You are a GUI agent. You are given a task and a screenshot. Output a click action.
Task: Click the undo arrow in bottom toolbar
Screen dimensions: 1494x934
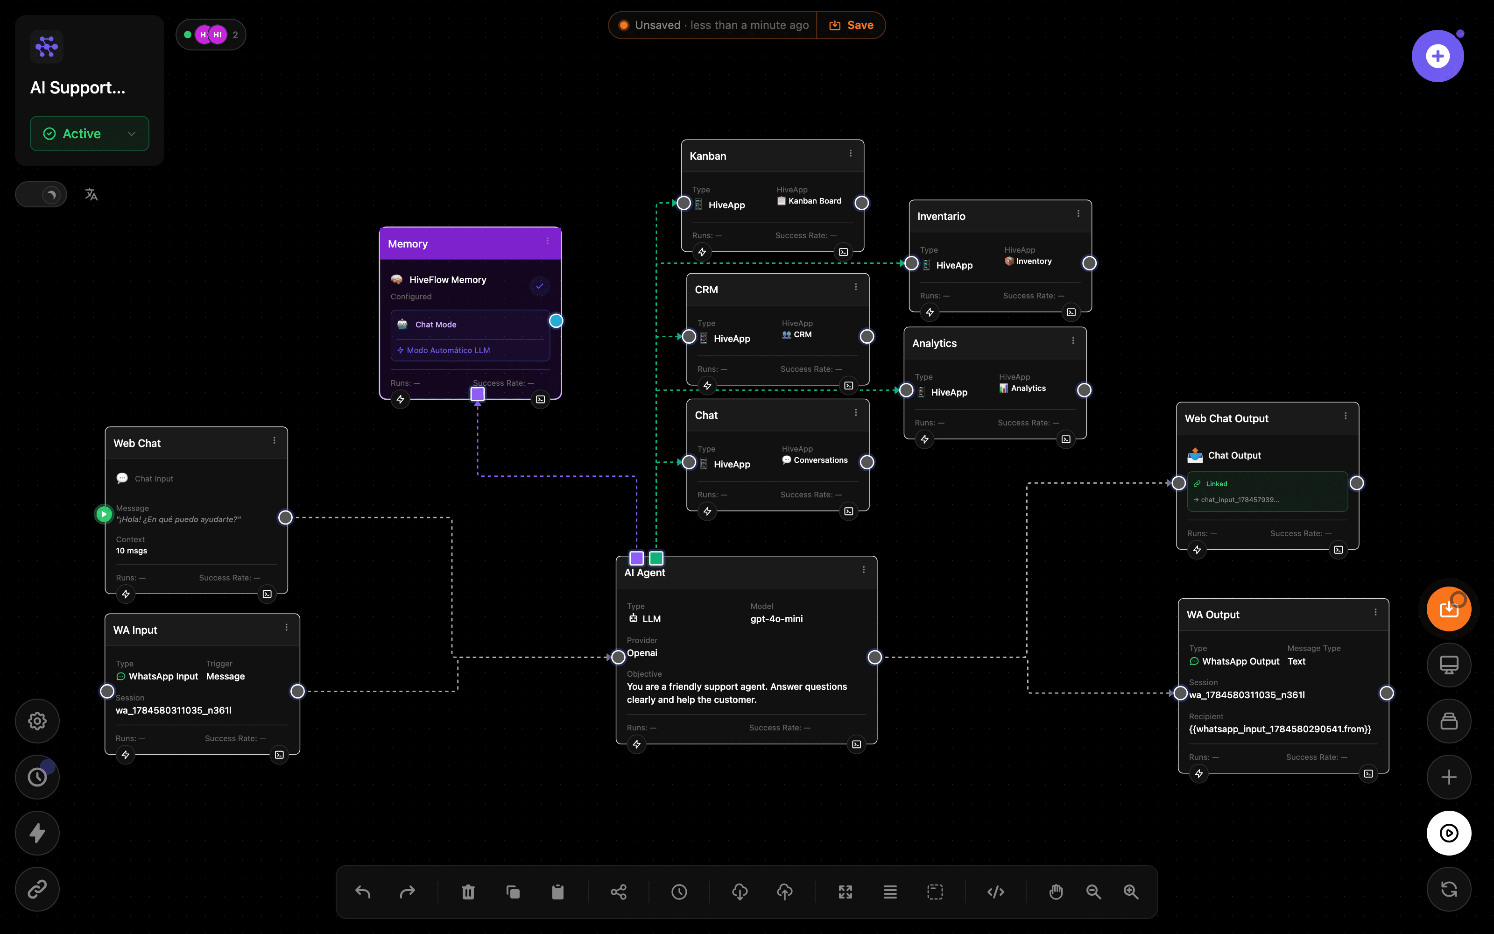(x=363, y=892)
